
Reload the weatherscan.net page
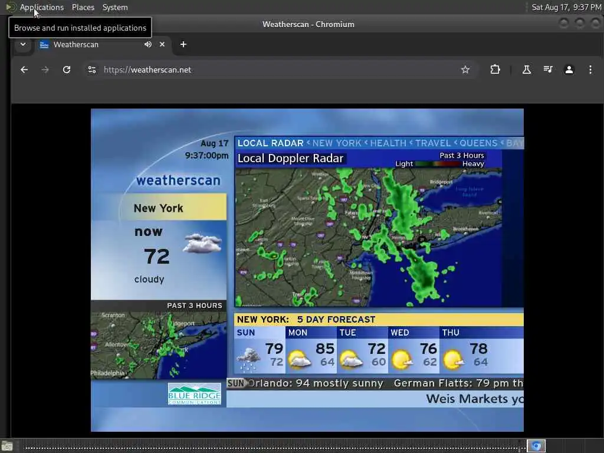pos(67,70)
